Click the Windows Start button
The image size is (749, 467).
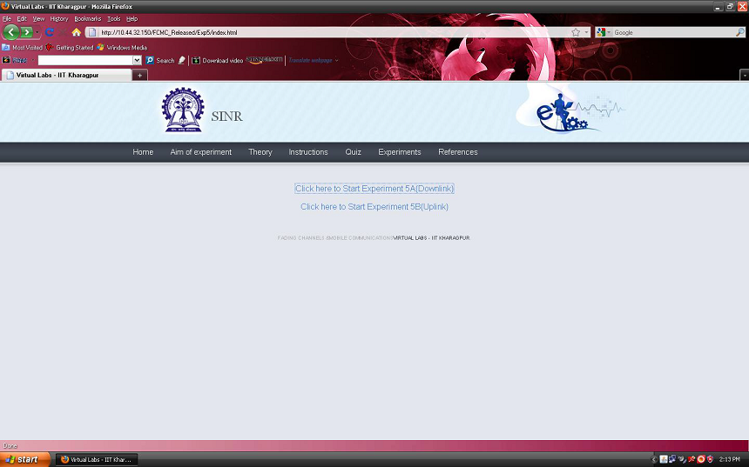click(x=22, y=459)
